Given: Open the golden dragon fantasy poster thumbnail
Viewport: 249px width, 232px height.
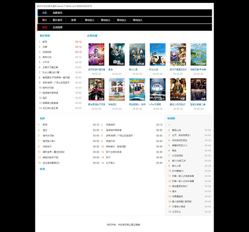Looking at the screenshot, I should [178, 90].
